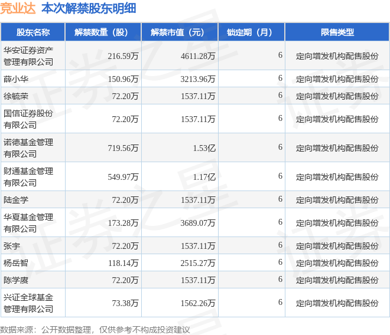Click the 数据来源 disclaimer footer text
Image resolution: width=390 pixels, height=335 pixels.
click(95, 330)
